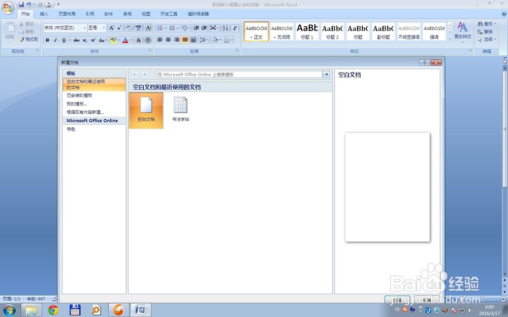Switch to the 插入 ribbon tab
Screen dimensions: 508x317
[x=44, y=14]
